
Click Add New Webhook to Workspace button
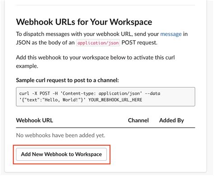click(x=61, y=154)
